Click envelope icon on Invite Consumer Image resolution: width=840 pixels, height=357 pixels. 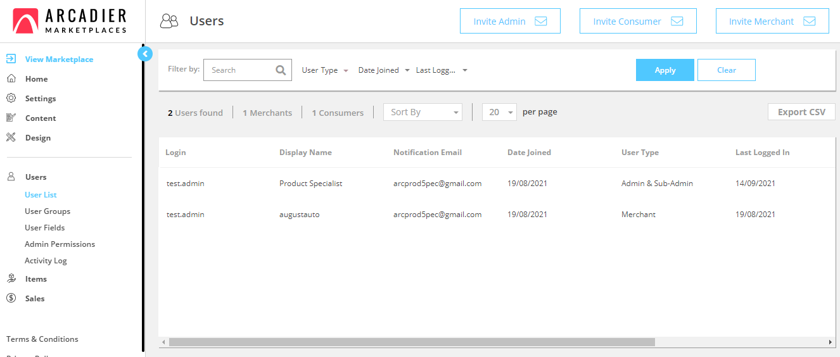click(x=677, y=22)
